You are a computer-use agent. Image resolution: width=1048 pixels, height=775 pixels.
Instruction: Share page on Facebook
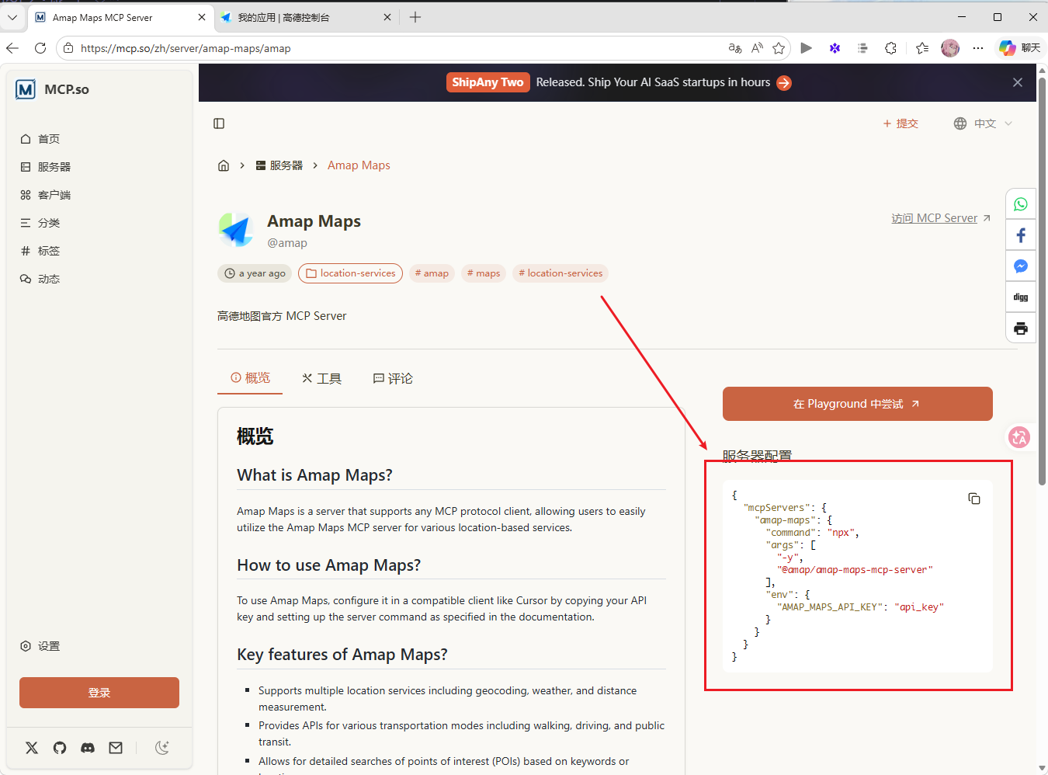1021,235
